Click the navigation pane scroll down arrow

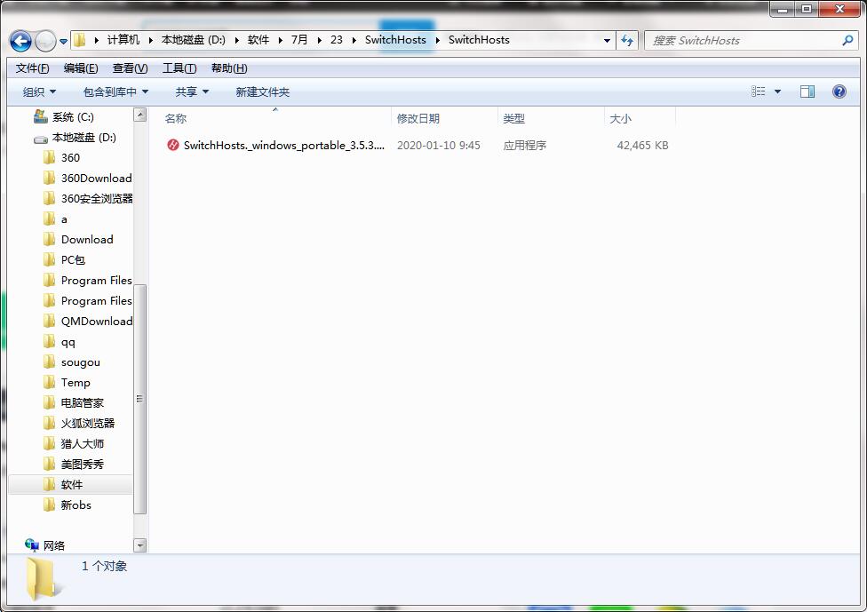click(x=139, y=545)
